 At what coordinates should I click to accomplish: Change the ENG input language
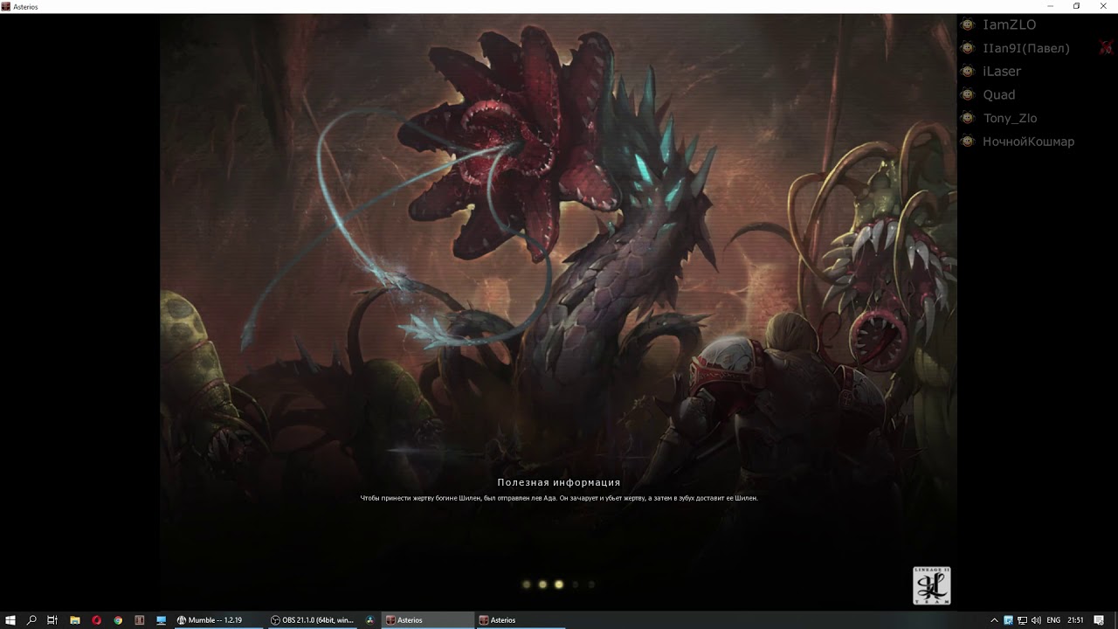(x=1053, y=620)
